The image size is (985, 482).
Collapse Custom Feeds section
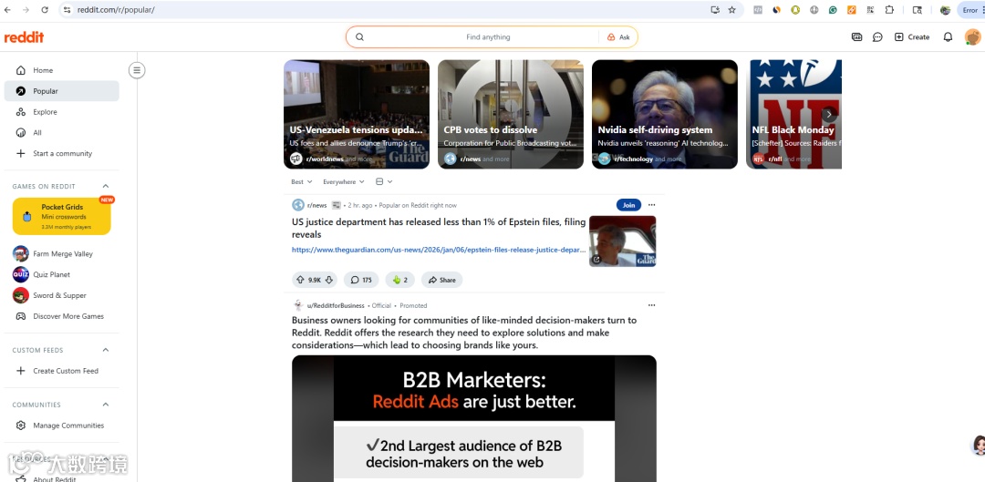[106, 350]
